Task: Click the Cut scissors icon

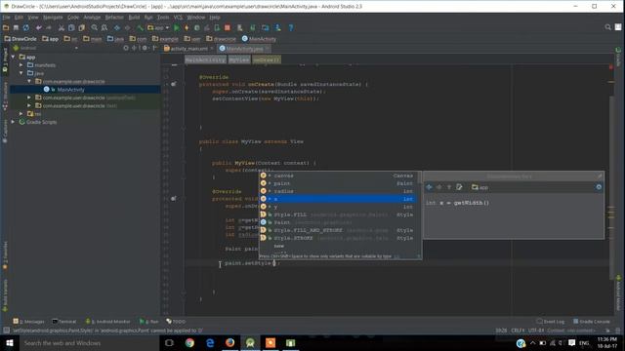Action: click(61, 28)
